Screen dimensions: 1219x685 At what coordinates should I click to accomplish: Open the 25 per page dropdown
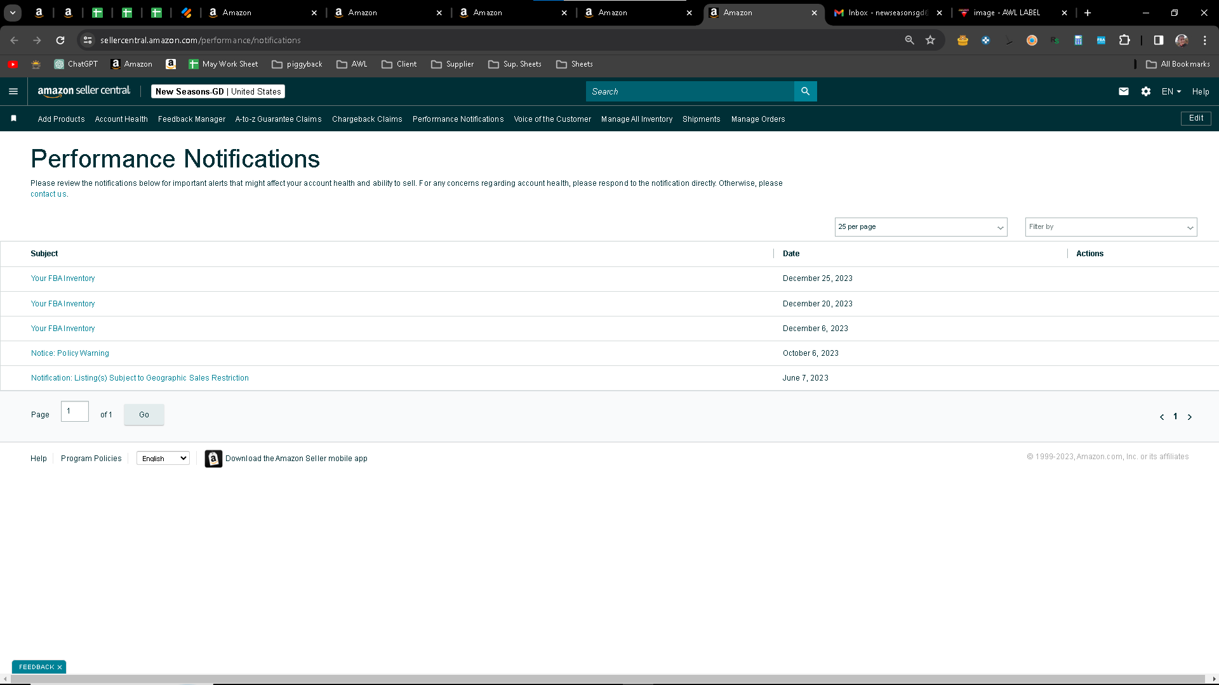point(921,227)
